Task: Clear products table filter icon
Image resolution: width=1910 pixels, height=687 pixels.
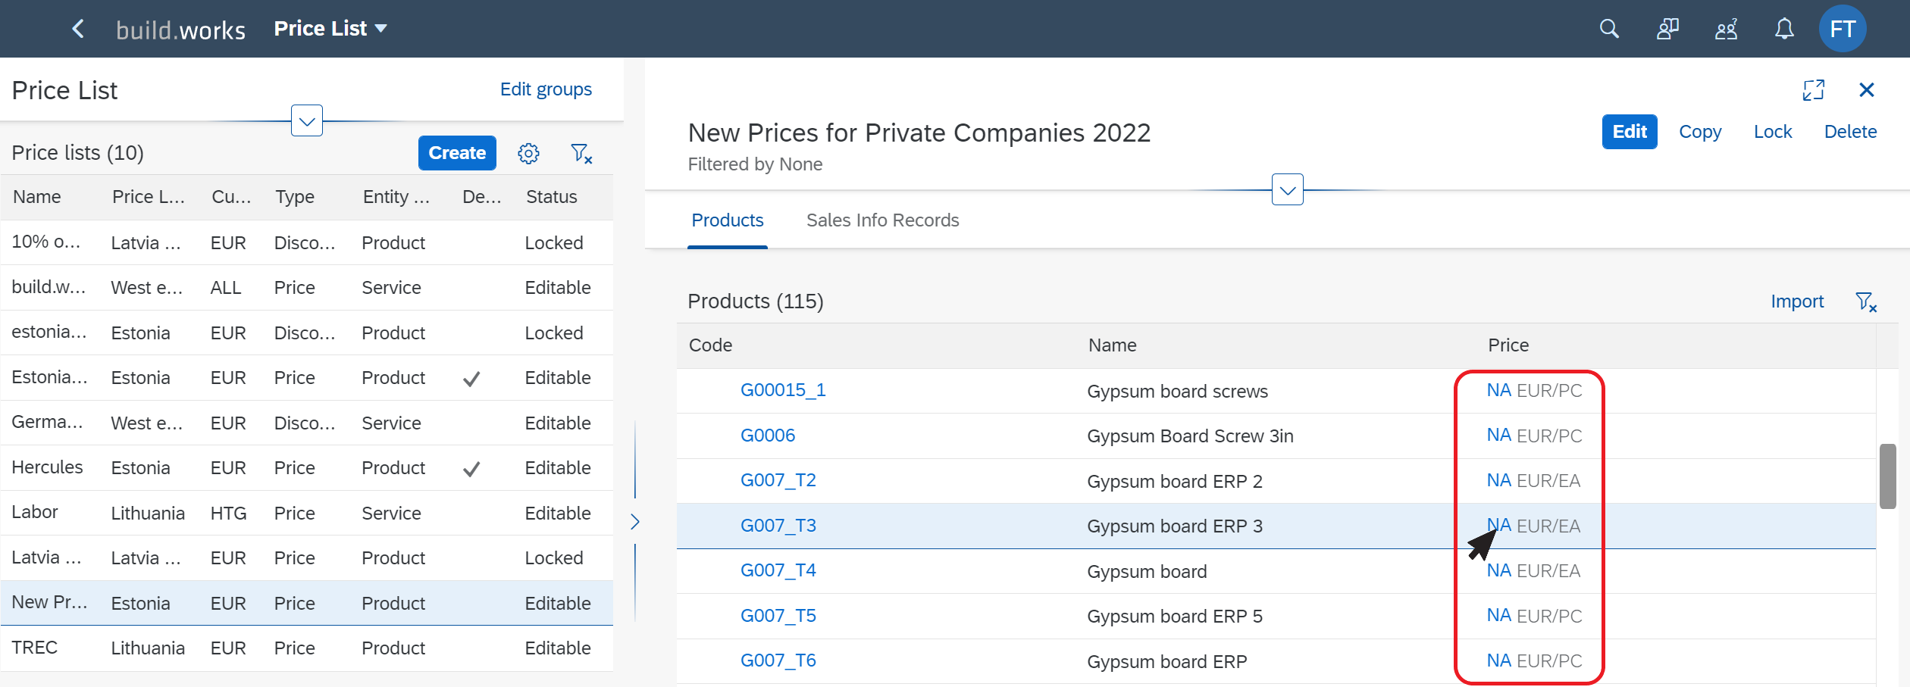Action: pos(1865,301)
